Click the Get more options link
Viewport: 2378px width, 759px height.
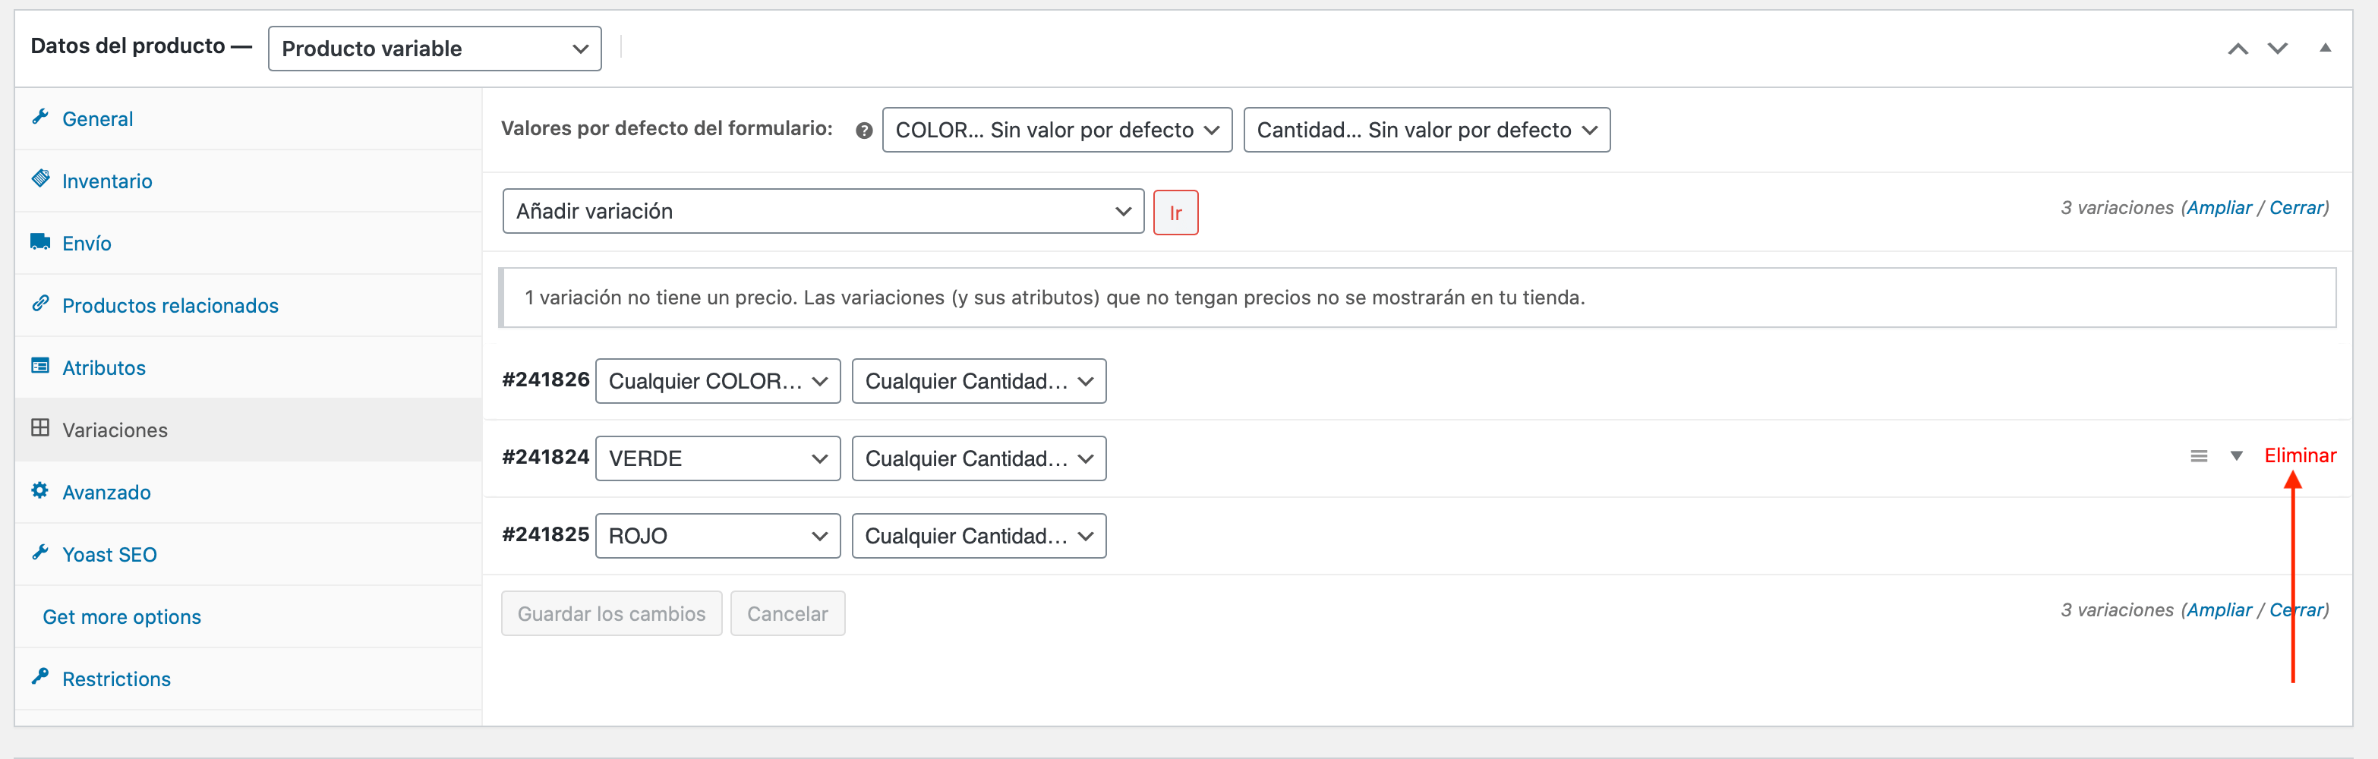coord(121,617)
